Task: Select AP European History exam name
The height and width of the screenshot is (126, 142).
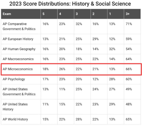Action: coord(18,39)
